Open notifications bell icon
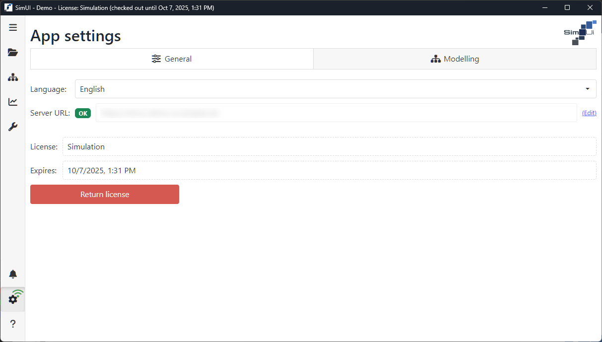The width and height of the screenshot is (602, 342). 13,274
